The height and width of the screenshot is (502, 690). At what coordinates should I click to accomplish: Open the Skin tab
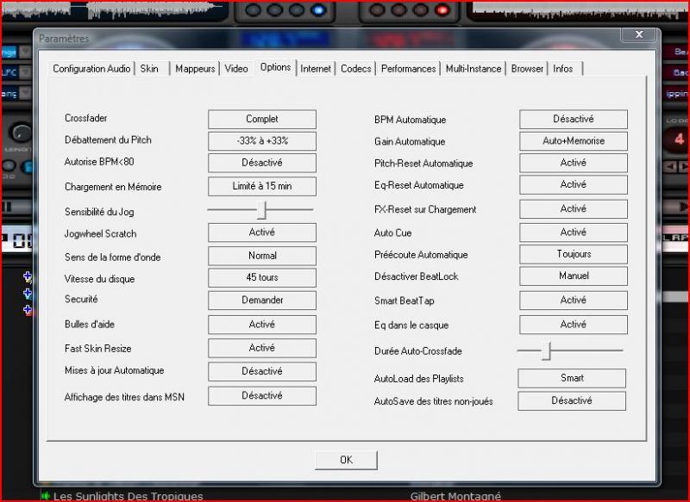[150, 68]
